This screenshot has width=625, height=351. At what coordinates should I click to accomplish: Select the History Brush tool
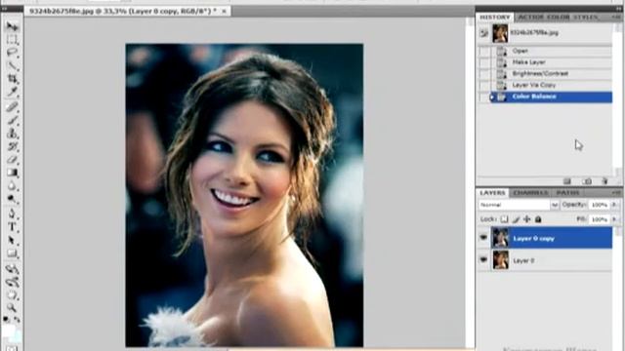[x=12, y=146]
